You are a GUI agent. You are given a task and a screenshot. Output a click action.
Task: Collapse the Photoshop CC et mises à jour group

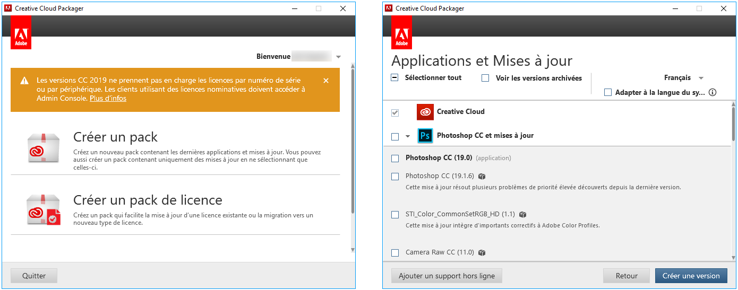(408, 136)
